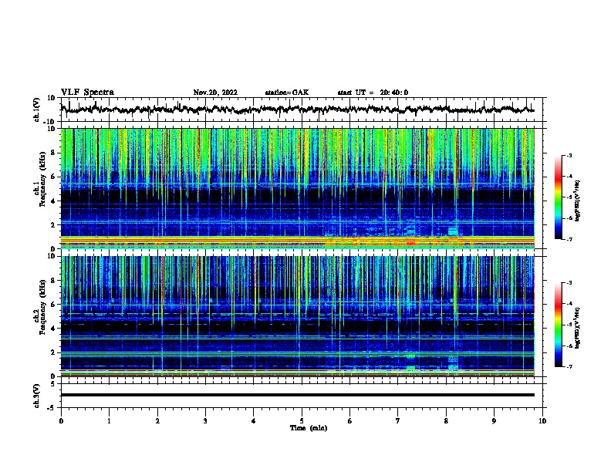Viewport: 611px width, 472px height.
Task: Click the time axis tick label "3"
Action: point(205,421)
